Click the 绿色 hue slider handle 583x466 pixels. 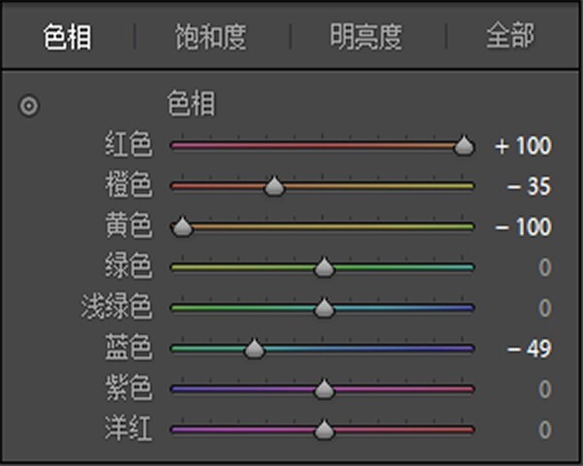pos(325,267)
